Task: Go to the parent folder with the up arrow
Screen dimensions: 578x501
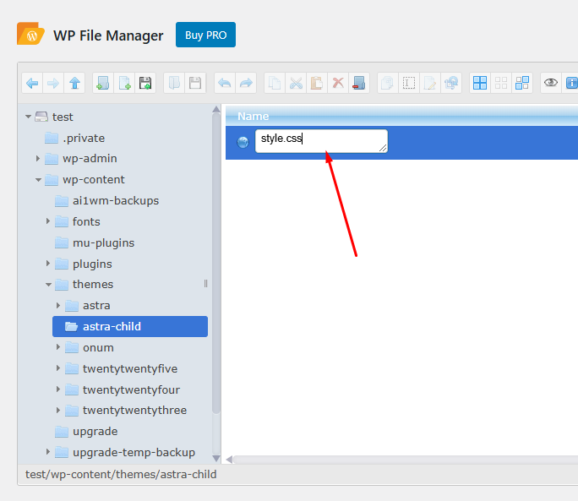Action: [74, 83]
